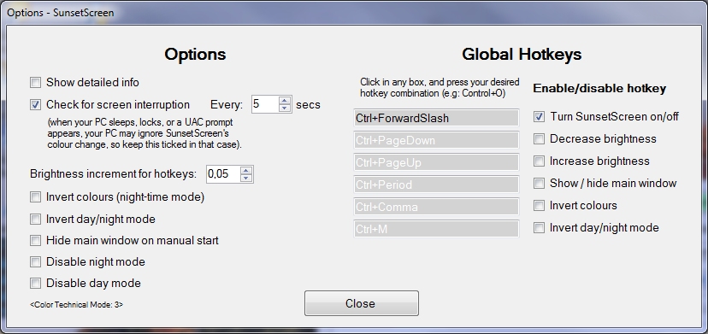Click the Brightness increment for hotkeys label
Screen dimensions: 708x334
coord(114,174)
